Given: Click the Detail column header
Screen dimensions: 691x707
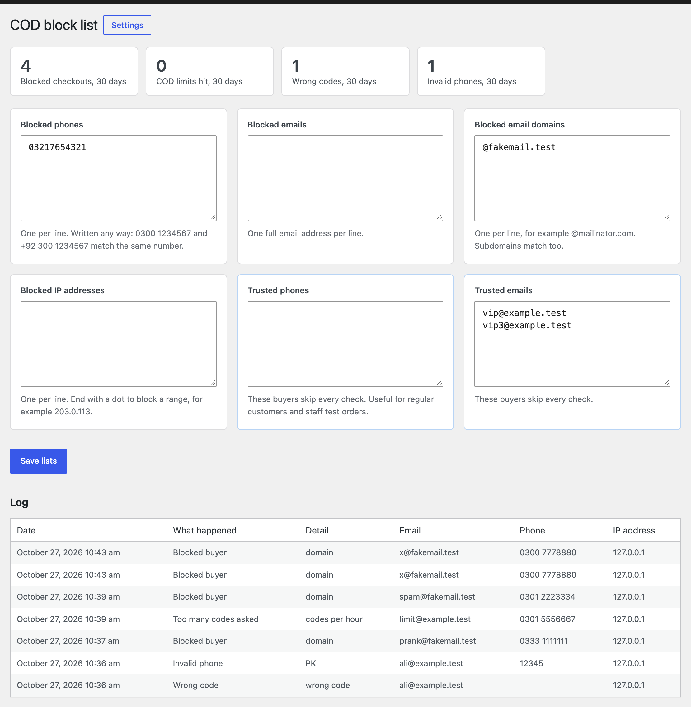Looking at the screenshot, I should [317, 530].
